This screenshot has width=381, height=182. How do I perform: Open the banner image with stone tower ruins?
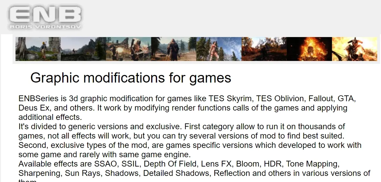[x=38, y=49]
